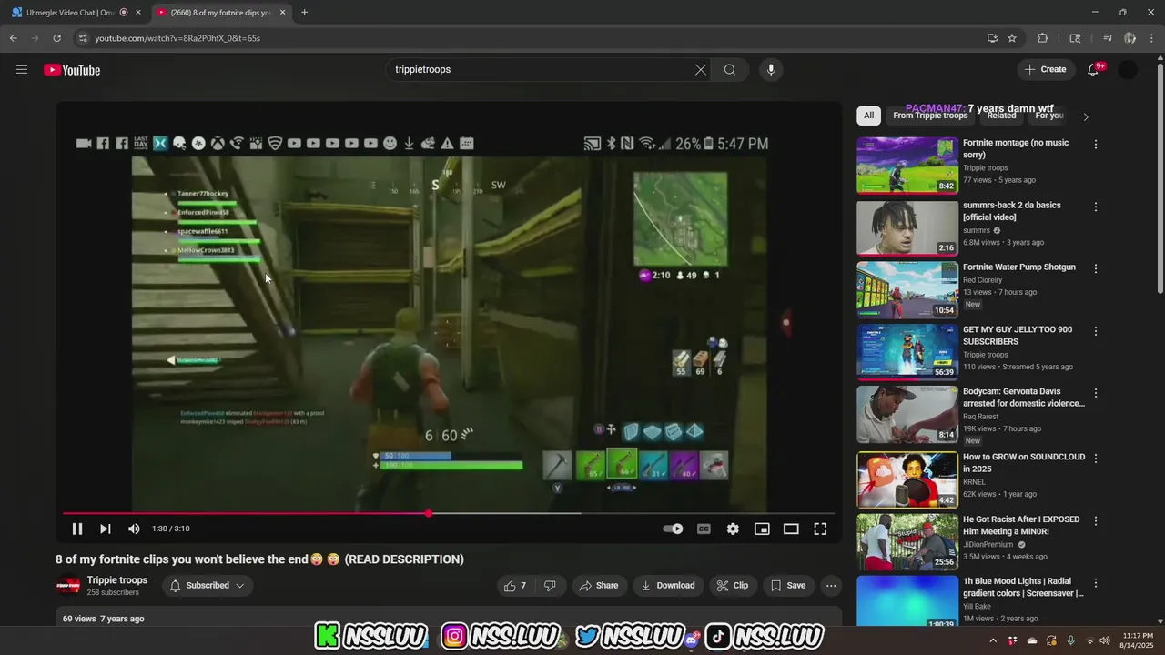Install app icon in address bar
Image resolution: width=1165 pixels, height=655 pixels.
pos(992,38)
